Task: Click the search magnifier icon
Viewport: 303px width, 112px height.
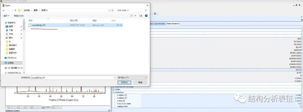Action: click(x=146, y=10)
